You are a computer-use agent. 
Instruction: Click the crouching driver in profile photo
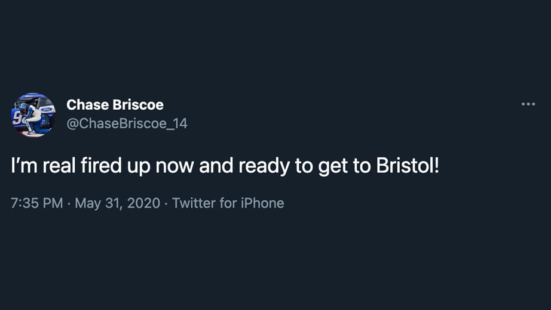(31, 118)
